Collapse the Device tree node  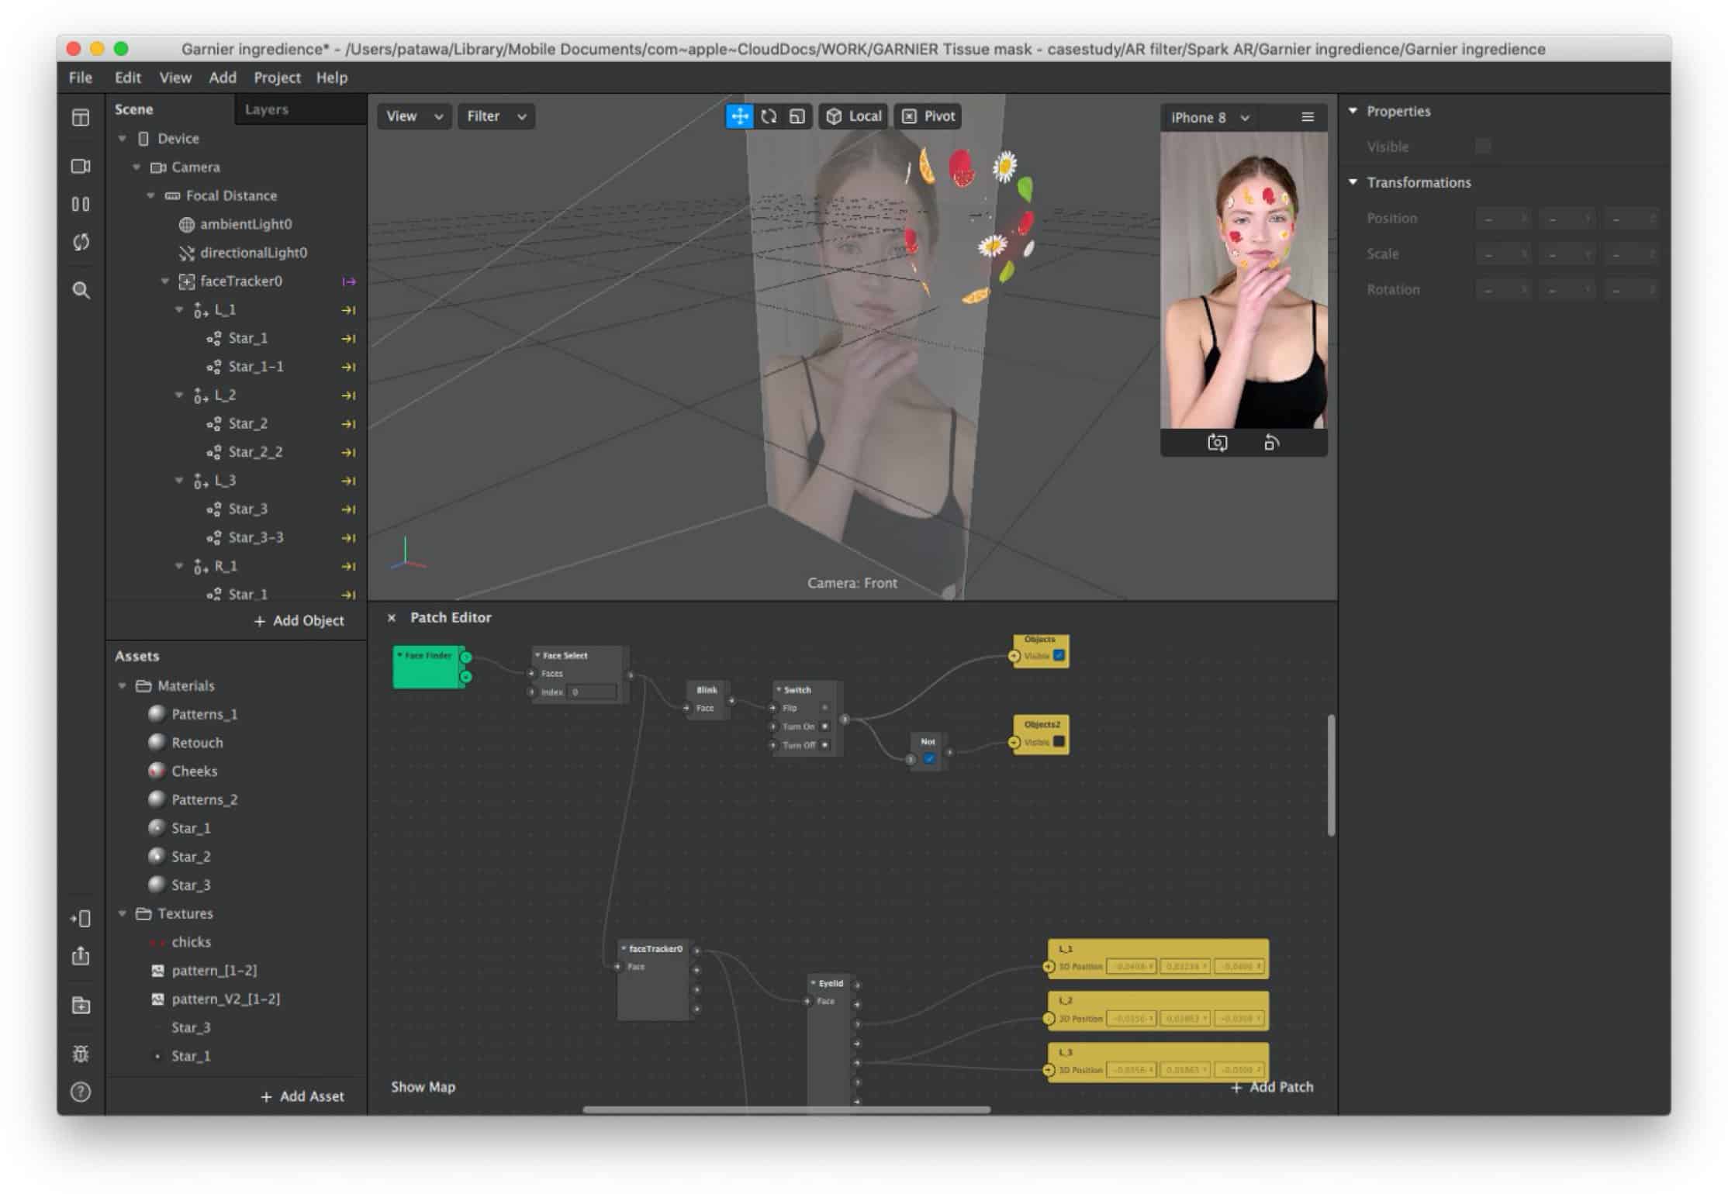(x=122, y=139)
